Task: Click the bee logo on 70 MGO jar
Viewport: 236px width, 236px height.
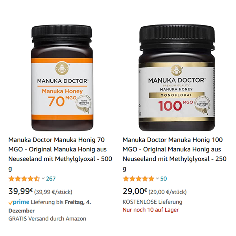Action: (62, 68)
